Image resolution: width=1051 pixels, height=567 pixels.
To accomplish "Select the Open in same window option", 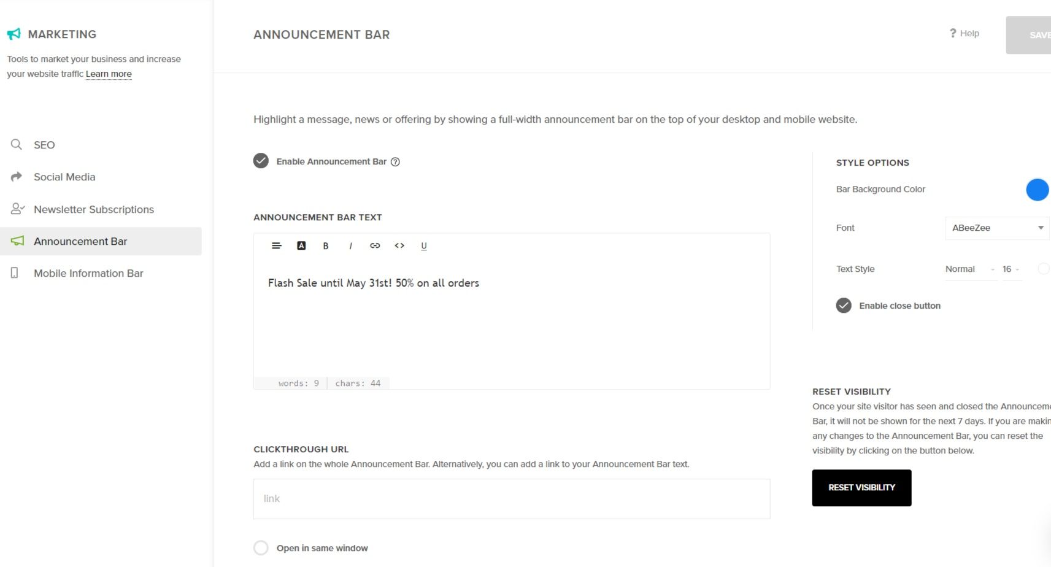I will coord(261,548).
